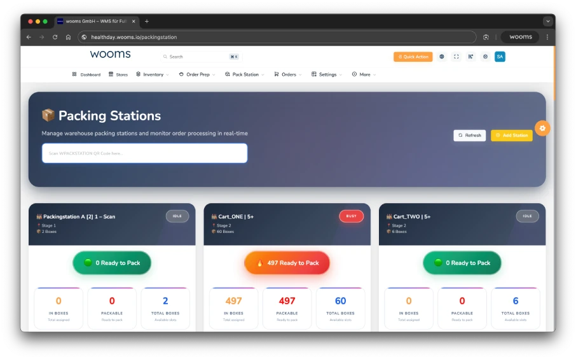Open the SA user avatar menu
Screen dimensions: 576x359
pos(500,57)
